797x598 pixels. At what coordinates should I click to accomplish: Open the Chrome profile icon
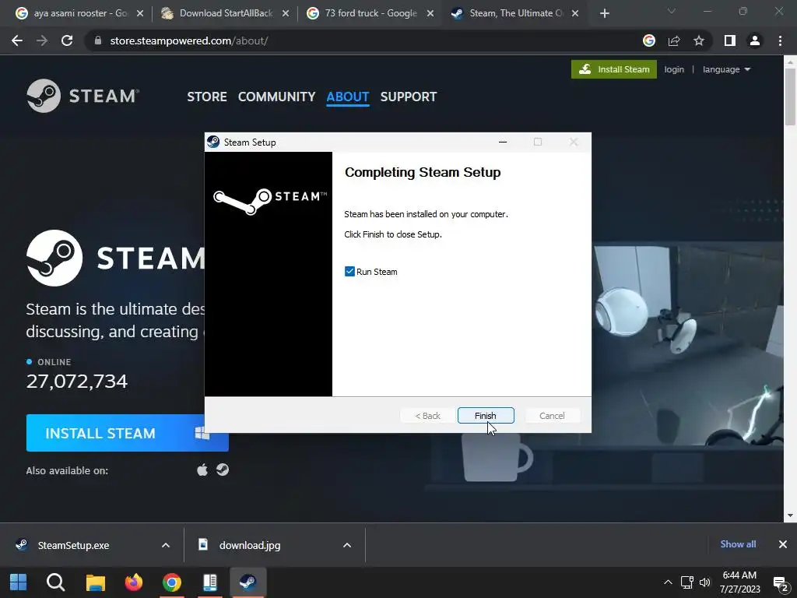point(755,40)
